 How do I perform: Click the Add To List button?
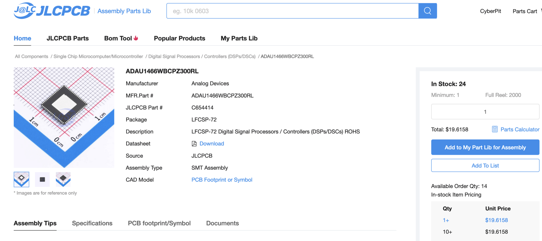[x=485, y=166]
